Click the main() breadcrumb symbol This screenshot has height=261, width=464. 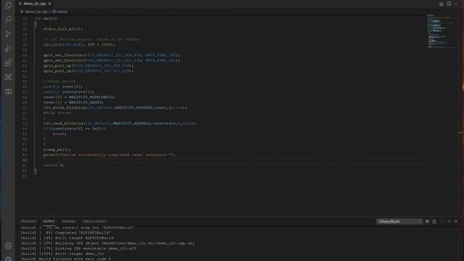click(60, 12)
